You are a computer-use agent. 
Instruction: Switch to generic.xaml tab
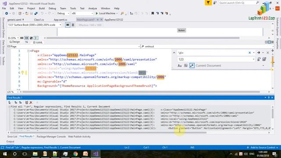tap(15, 20)
